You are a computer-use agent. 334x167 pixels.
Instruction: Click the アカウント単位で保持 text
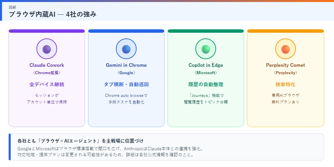47,102
